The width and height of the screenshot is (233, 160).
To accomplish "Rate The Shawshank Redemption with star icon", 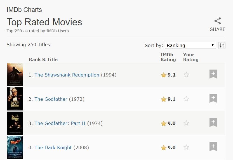I will coord(186,75).
